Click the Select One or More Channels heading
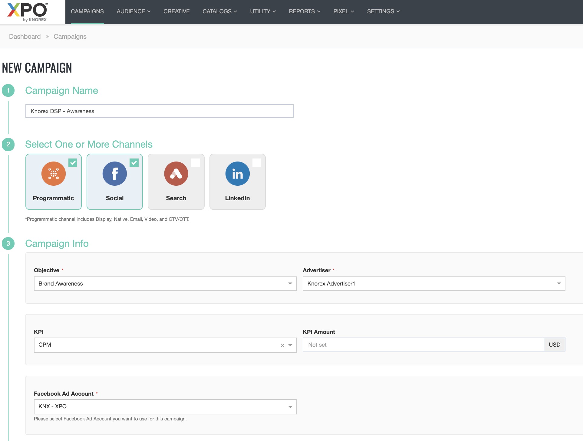 [x=89, y=144]
